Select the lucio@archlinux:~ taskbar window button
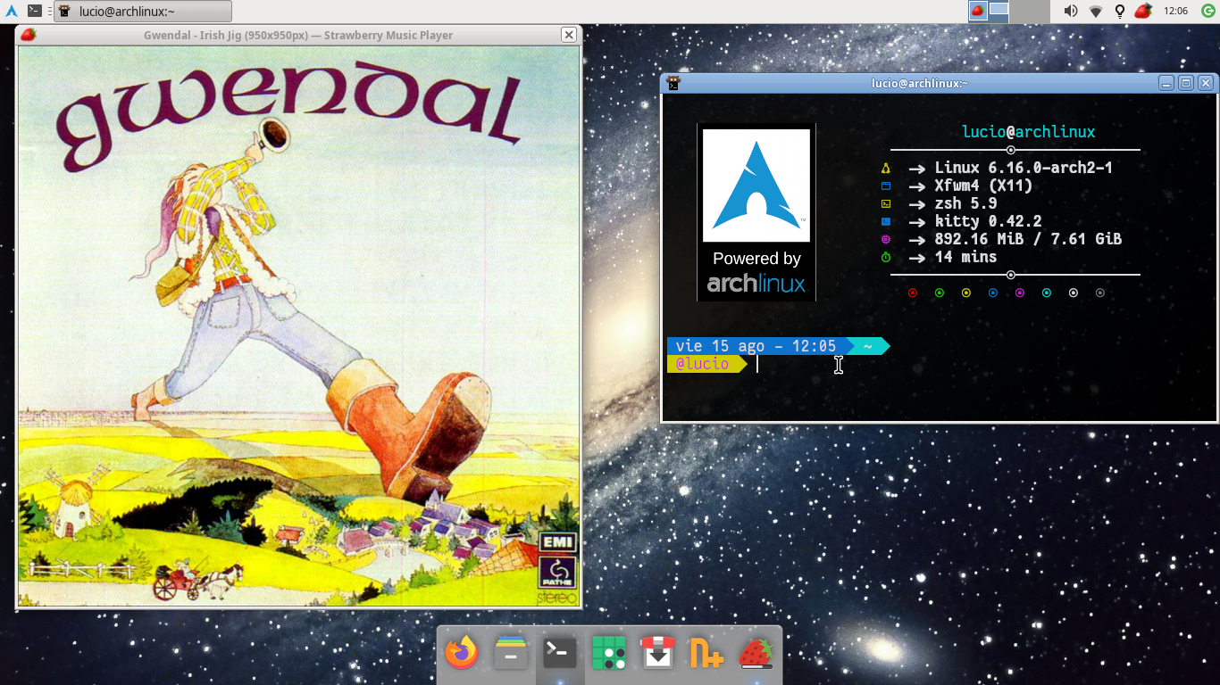The width and height of the screenshot is (1220, 685). (x=143, y=12)
